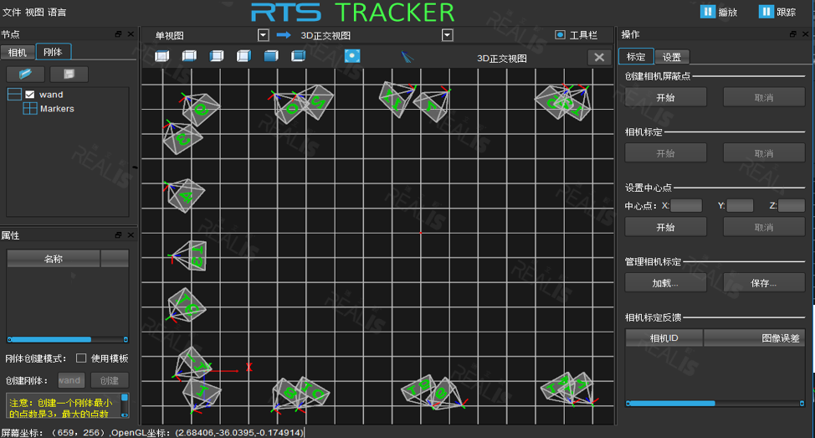This screenshot has width=815, height=438.
Task: Click the 中心点 Y input field
Action: tap(741, 205)
